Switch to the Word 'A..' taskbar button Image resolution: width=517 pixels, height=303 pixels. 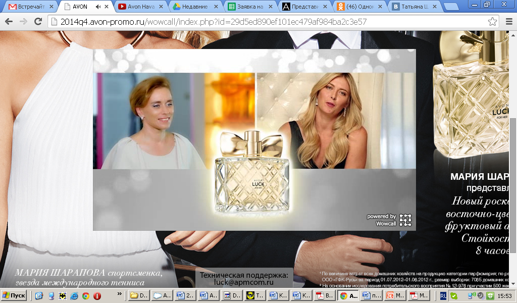(x=209, y=296)
